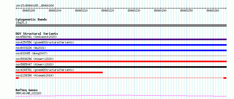Click ruler position label 88460250
This screenshot has height=99, width=234.
coord(187,11)
